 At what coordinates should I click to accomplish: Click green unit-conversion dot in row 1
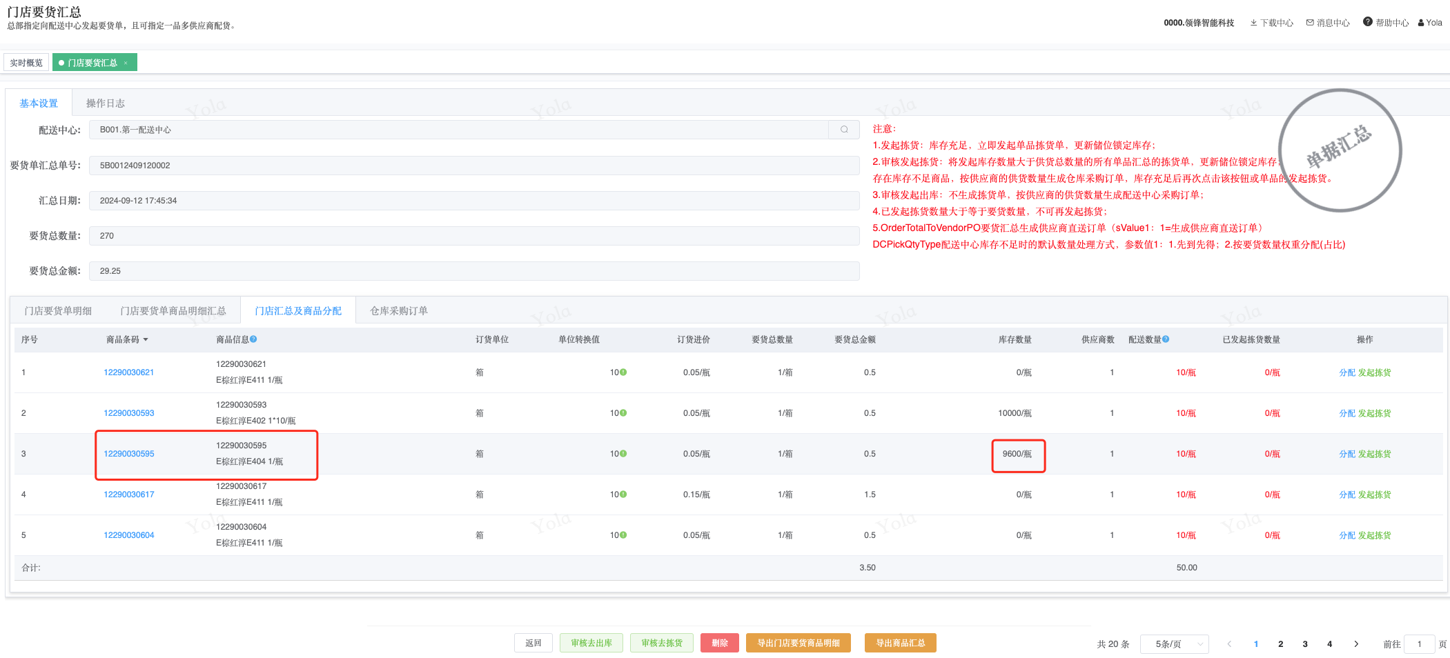pos(623,372)
